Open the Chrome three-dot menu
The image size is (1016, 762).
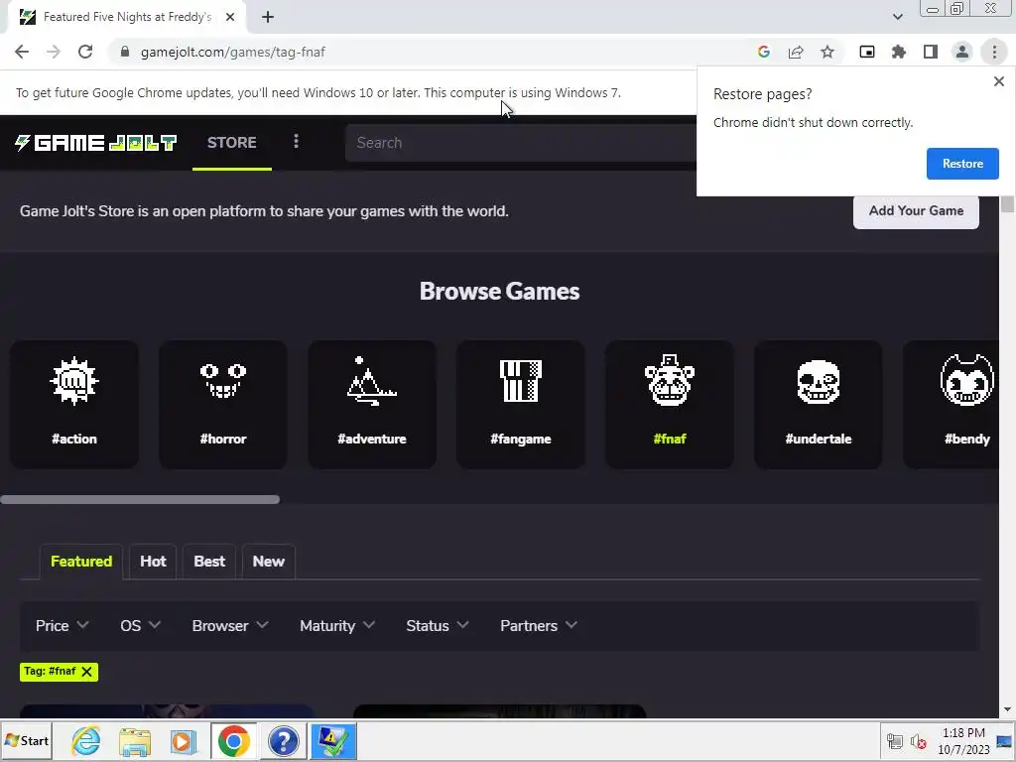994,52
